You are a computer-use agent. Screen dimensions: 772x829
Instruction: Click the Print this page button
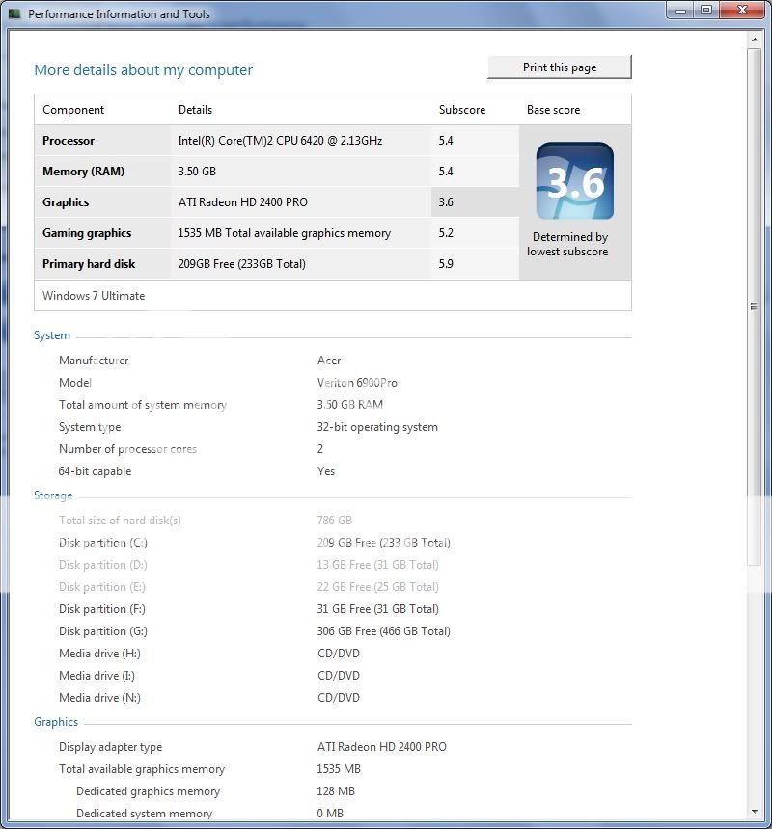pos(560,67)
